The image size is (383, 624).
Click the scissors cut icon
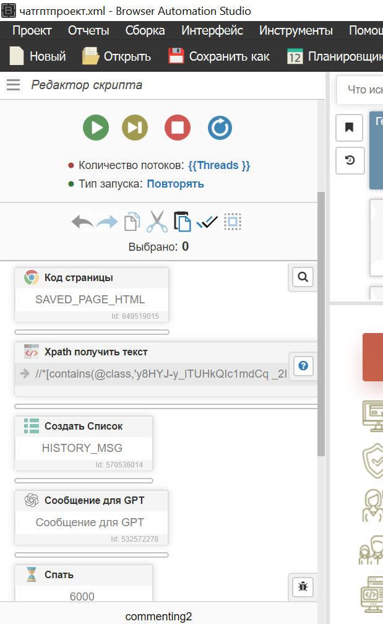157,222
